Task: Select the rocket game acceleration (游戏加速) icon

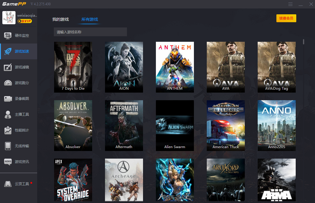Action: pos(8,51)
